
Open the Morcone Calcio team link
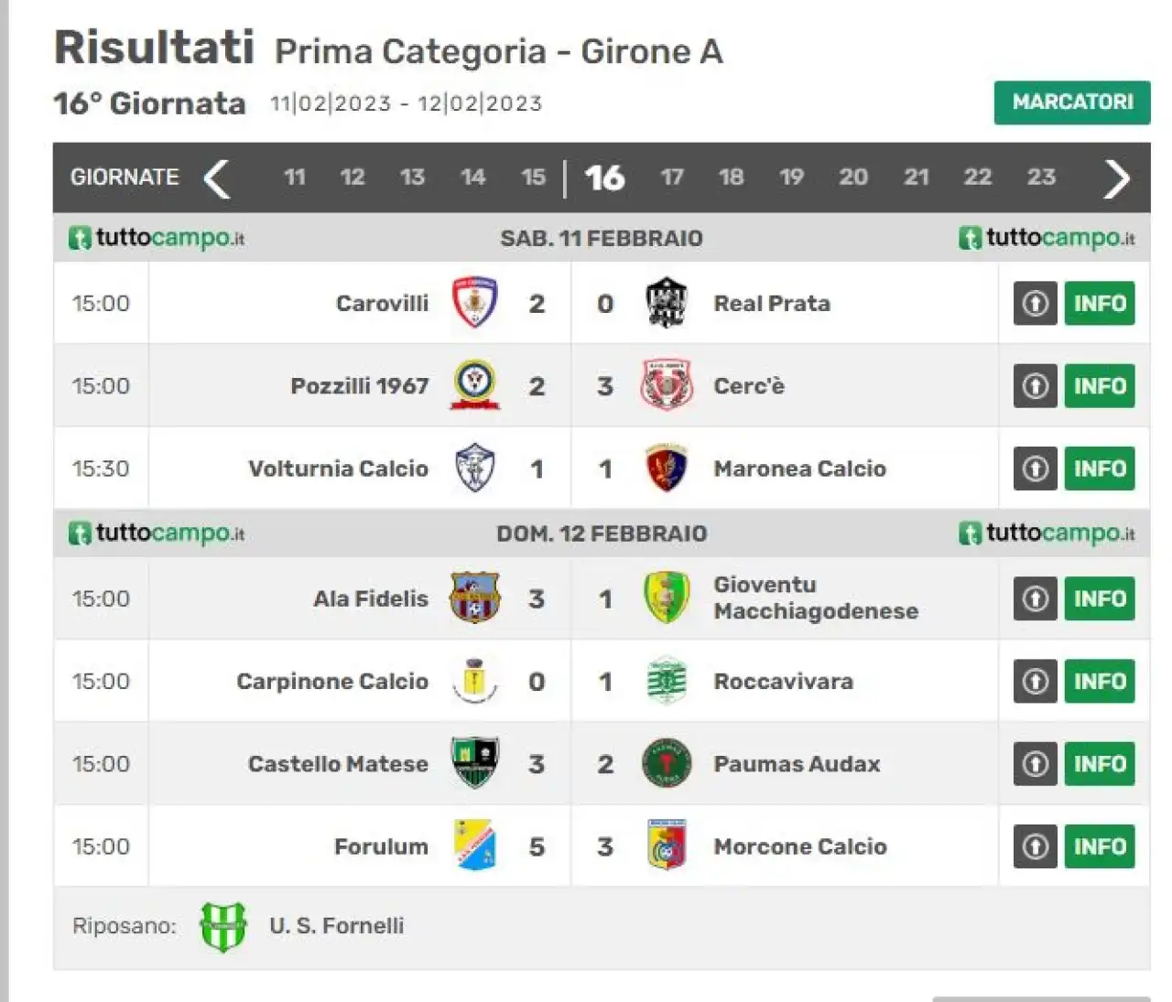pos(800,846)
